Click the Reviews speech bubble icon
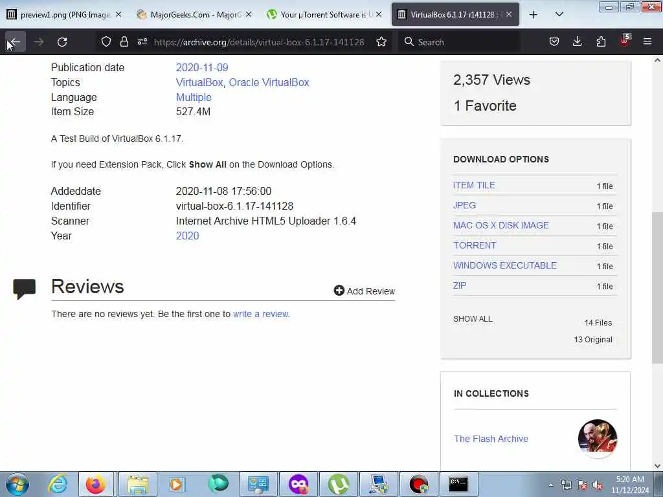The image size is (663, 497). click(24, 289)
